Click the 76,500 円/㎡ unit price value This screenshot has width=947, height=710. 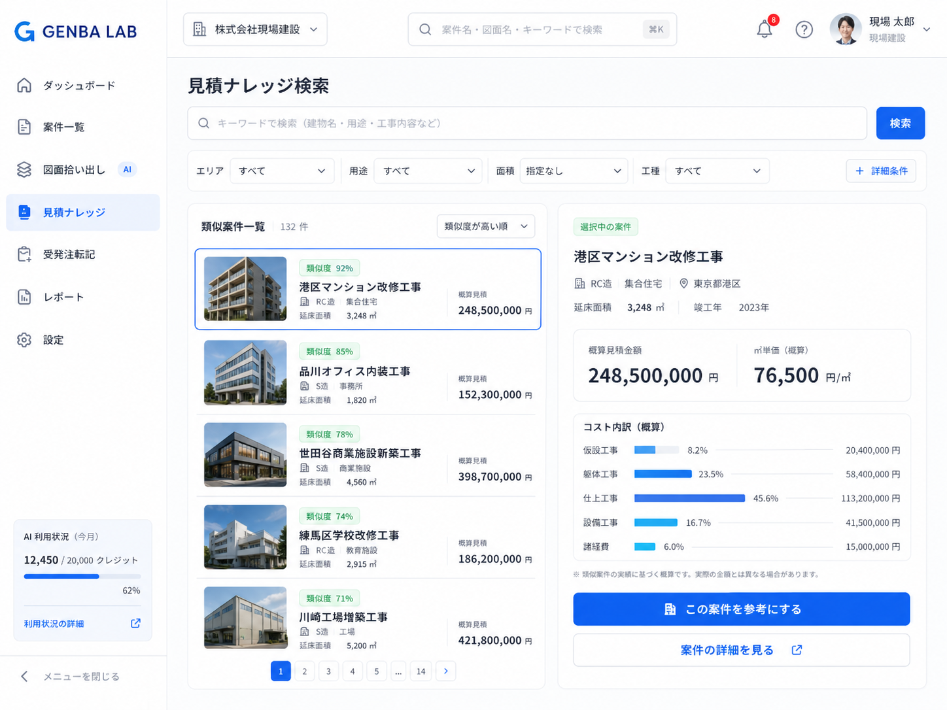pos(802,375)
